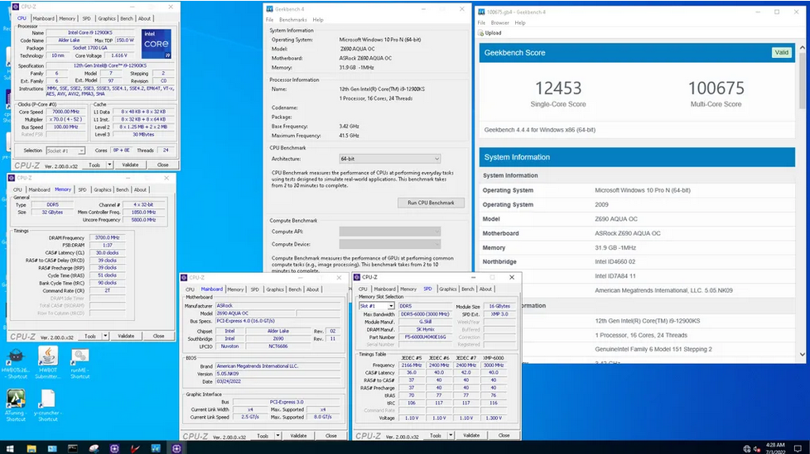Click the Max Bandwidth field DDR5-6000 (3000 MHz)
Screen dimensions: 810x454
click(x=425, y=314)
